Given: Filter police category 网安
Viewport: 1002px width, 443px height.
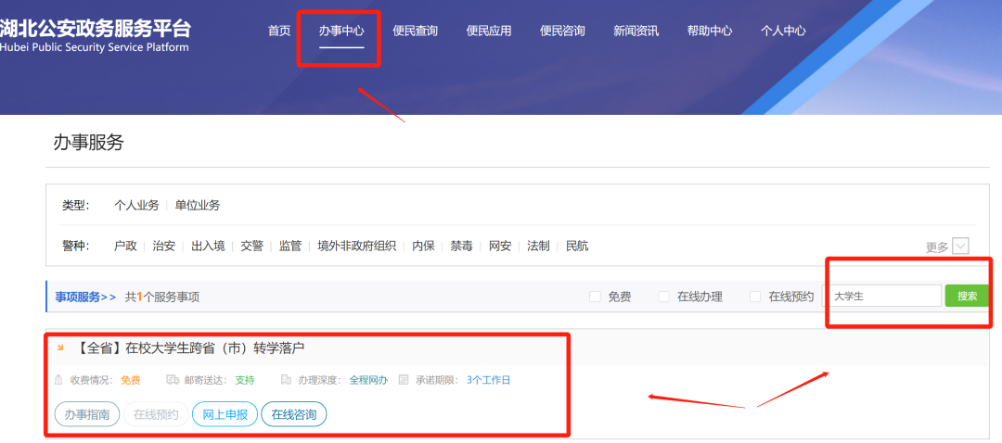Looking at the screenshot, I should coord(500,246).
